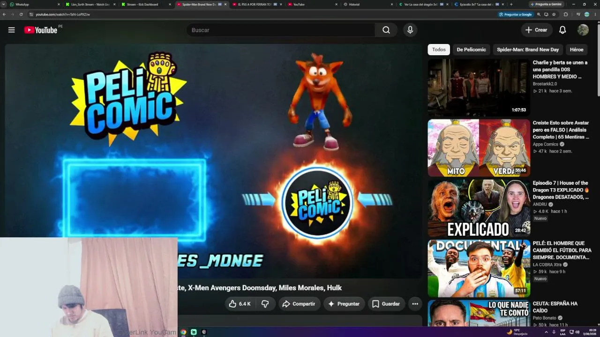Save video with Guardar button
Image resolution: width=600 pixels, height=337 pixels.
coord(386,304)
